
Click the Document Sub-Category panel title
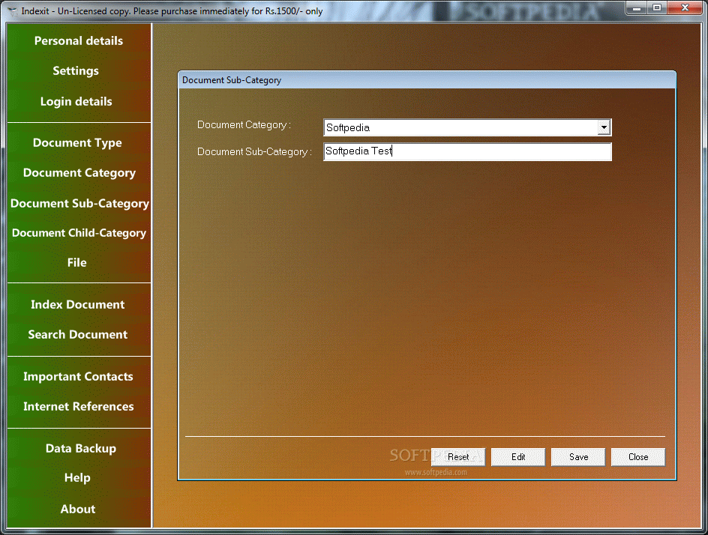[232, 80]
